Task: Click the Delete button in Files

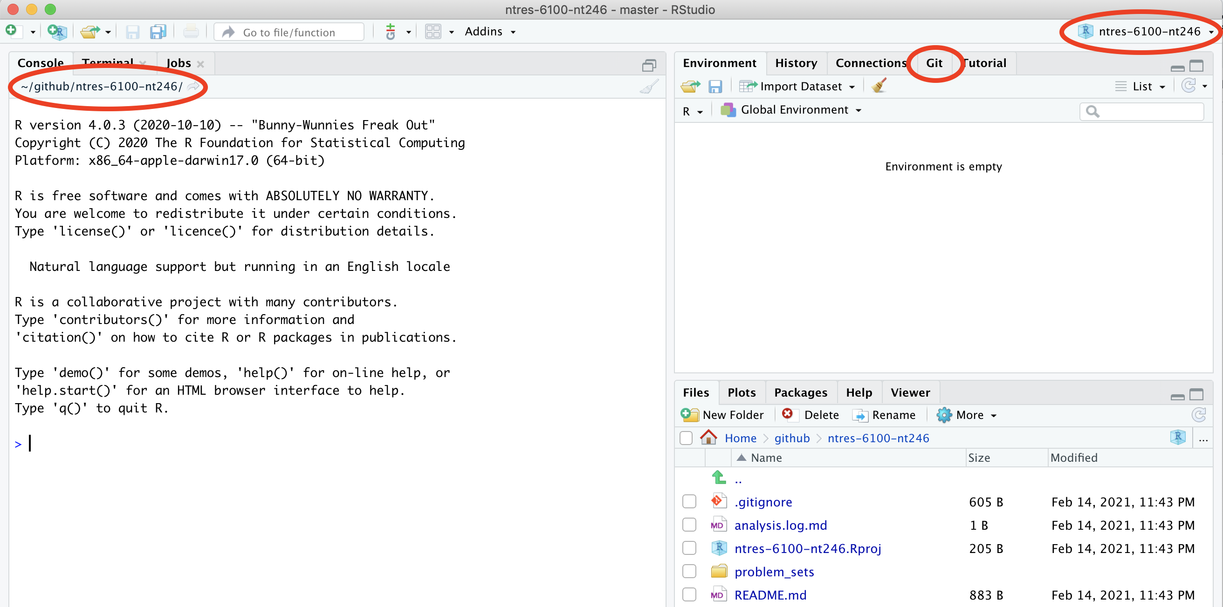Action: pyautogui.click(x=811, y=415)
